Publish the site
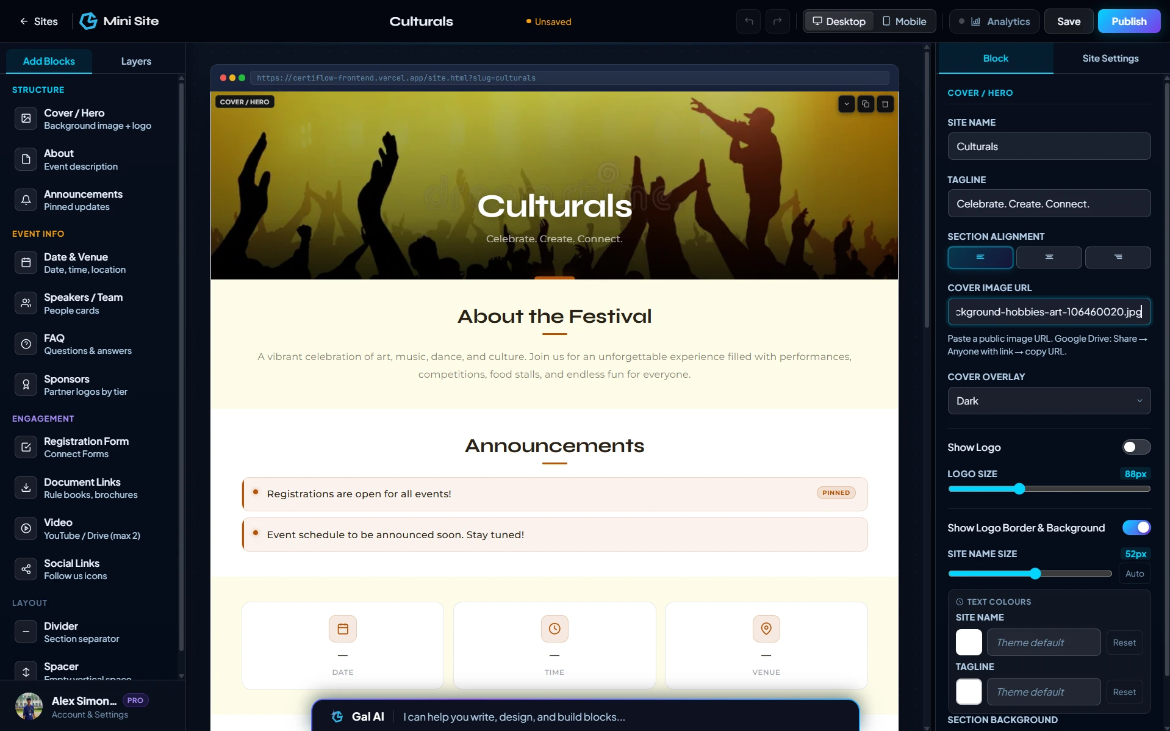1170x731 pixels. (1129, 21)
